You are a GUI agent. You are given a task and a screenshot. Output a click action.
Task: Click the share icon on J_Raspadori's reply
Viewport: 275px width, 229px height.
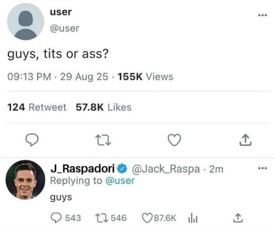(238, 218)
